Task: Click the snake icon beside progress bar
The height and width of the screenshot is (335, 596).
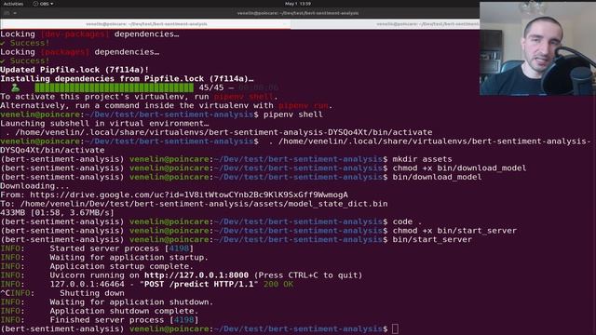Action: (15, 87)
